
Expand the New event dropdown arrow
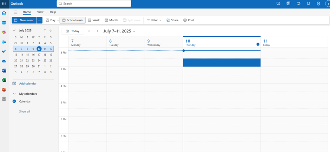39,20
